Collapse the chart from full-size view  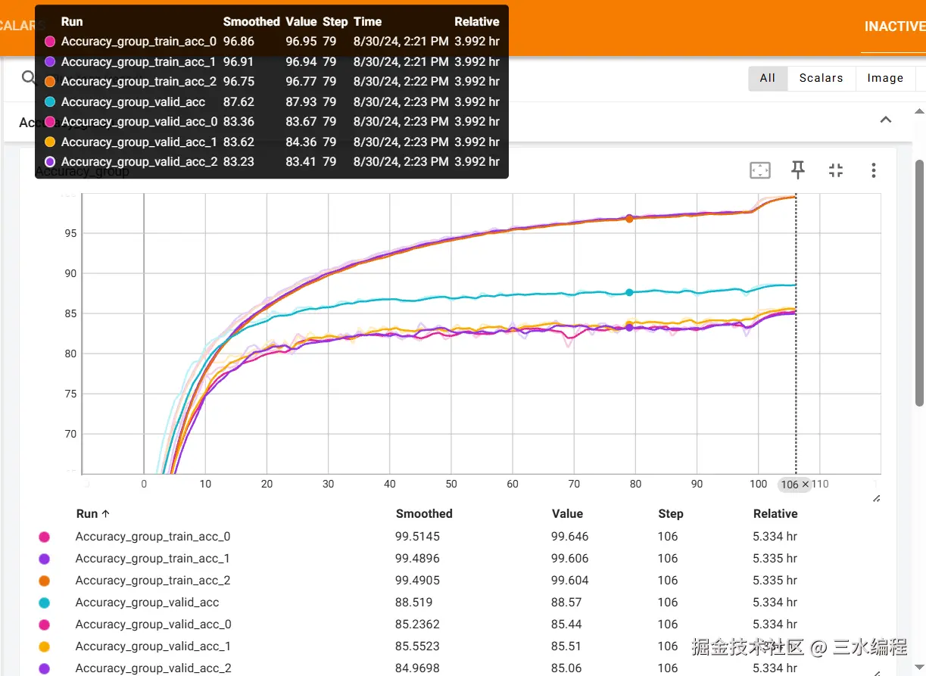(835, 170)
